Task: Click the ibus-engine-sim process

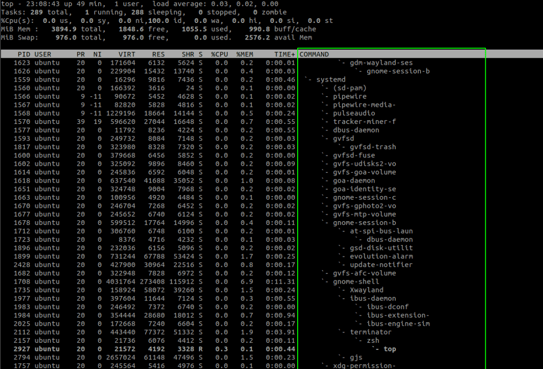Action: [x=398, y=324]
